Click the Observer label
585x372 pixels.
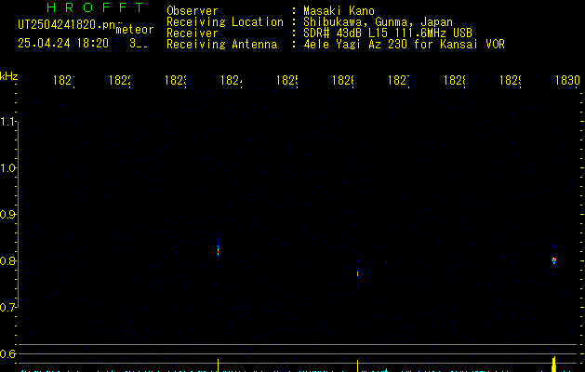(193, 10)
